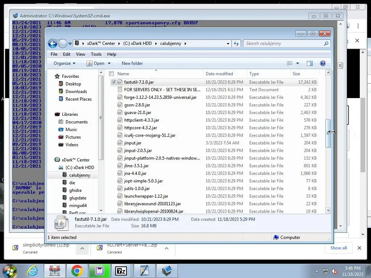Sort files by the Name column header
The width and height of the screenshot is (371, 278).
156,74
